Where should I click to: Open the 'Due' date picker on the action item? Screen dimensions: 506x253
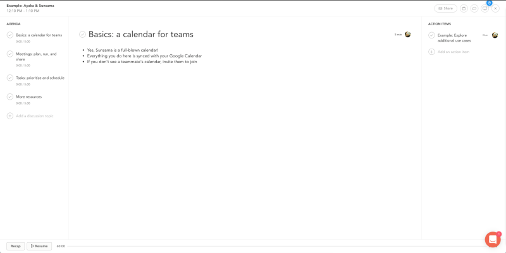pyautogui.click(x=485, y=35)
